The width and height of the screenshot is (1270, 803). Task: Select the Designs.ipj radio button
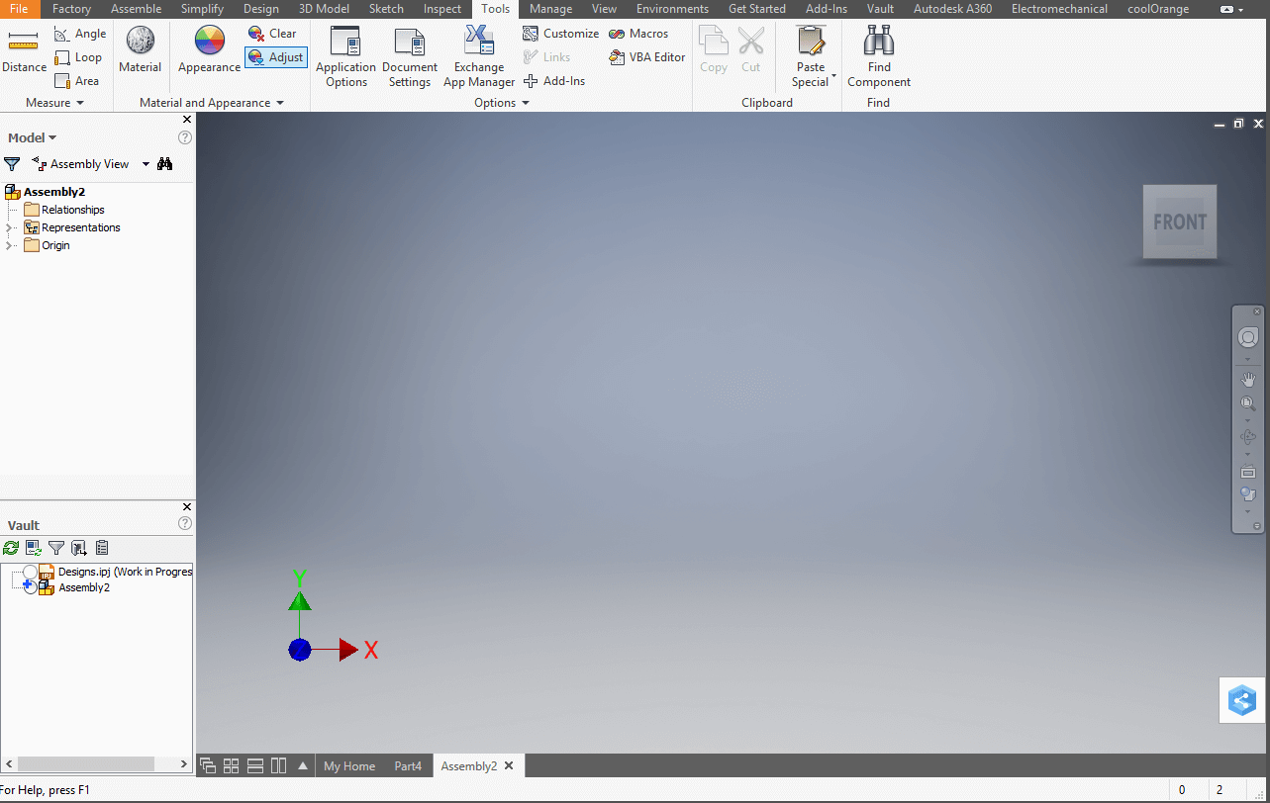(x=30, y=572)
